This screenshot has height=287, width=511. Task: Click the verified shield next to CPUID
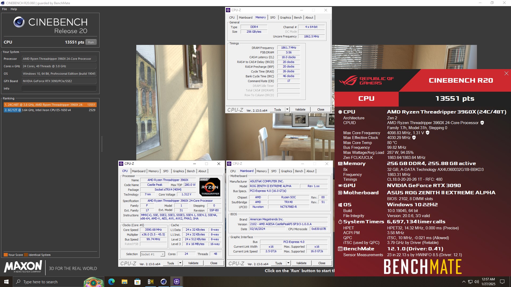[482, 123]
